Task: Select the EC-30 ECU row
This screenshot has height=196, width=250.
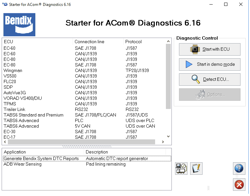Action: click(x=84, y=132)
